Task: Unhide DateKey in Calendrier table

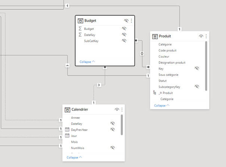Action: pyautogui.click(x=112, y=123)
